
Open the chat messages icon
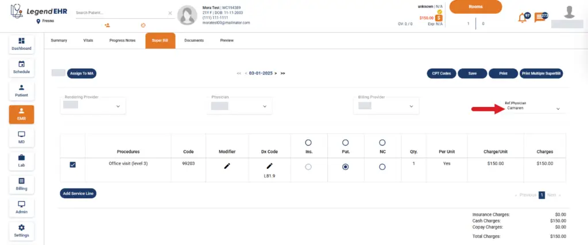pyautogui.click(x=540, y=18)
